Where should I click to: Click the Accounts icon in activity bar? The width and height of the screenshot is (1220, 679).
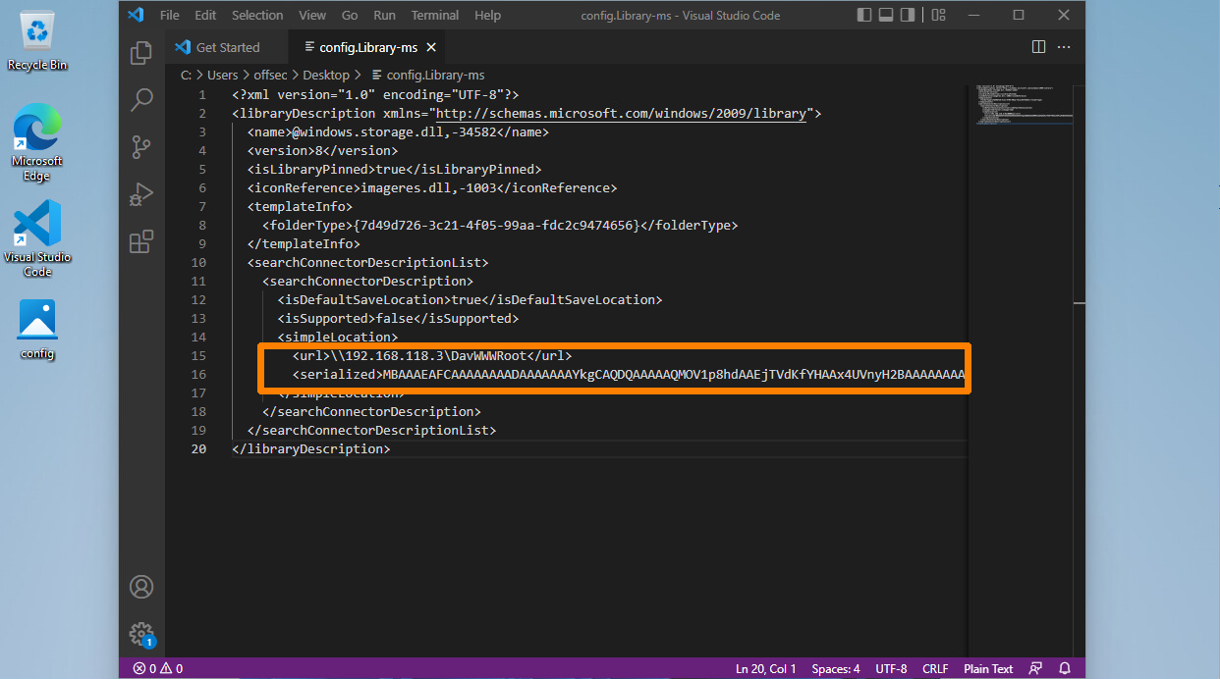coord(141,587)
